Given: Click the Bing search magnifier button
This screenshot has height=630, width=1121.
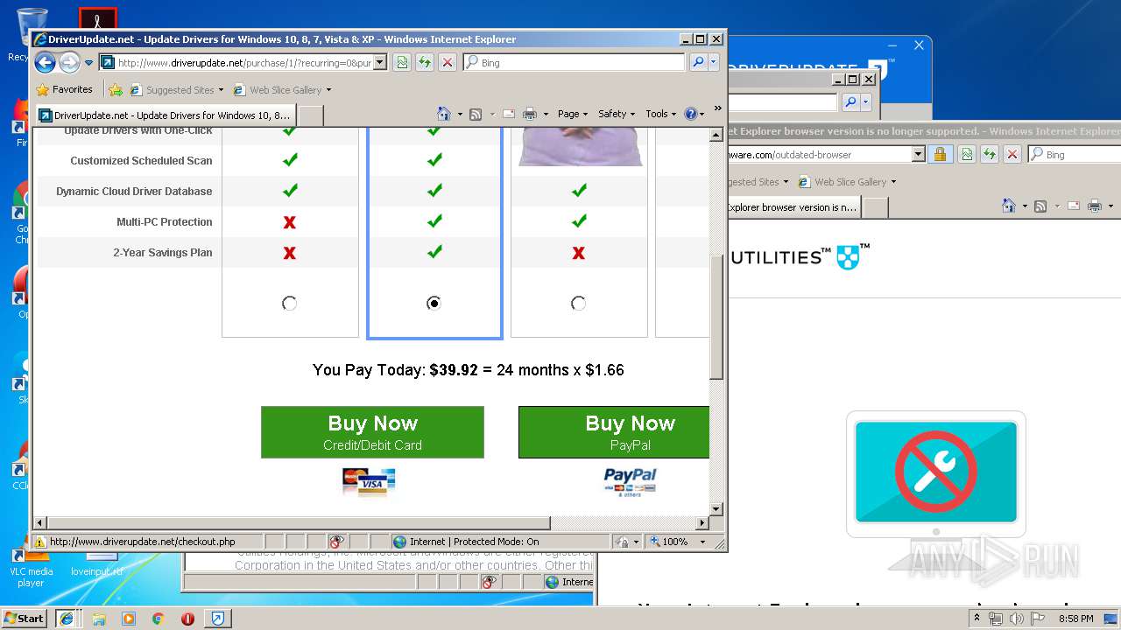Looking at the screenshot, I should pos(698,62).
